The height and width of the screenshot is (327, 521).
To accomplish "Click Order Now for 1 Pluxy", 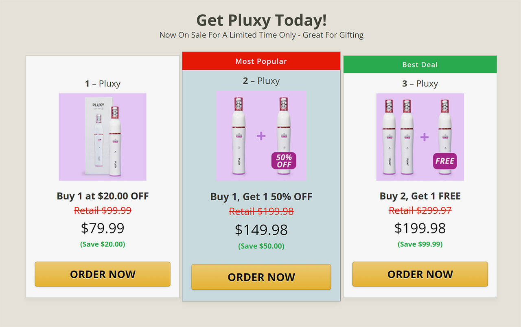I will pyautogui.click(x=103, y=274).
